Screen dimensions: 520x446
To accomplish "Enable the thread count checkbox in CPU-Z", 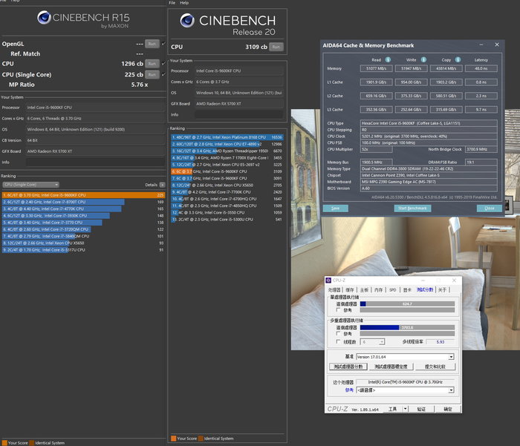I will (x=339, y=342).
